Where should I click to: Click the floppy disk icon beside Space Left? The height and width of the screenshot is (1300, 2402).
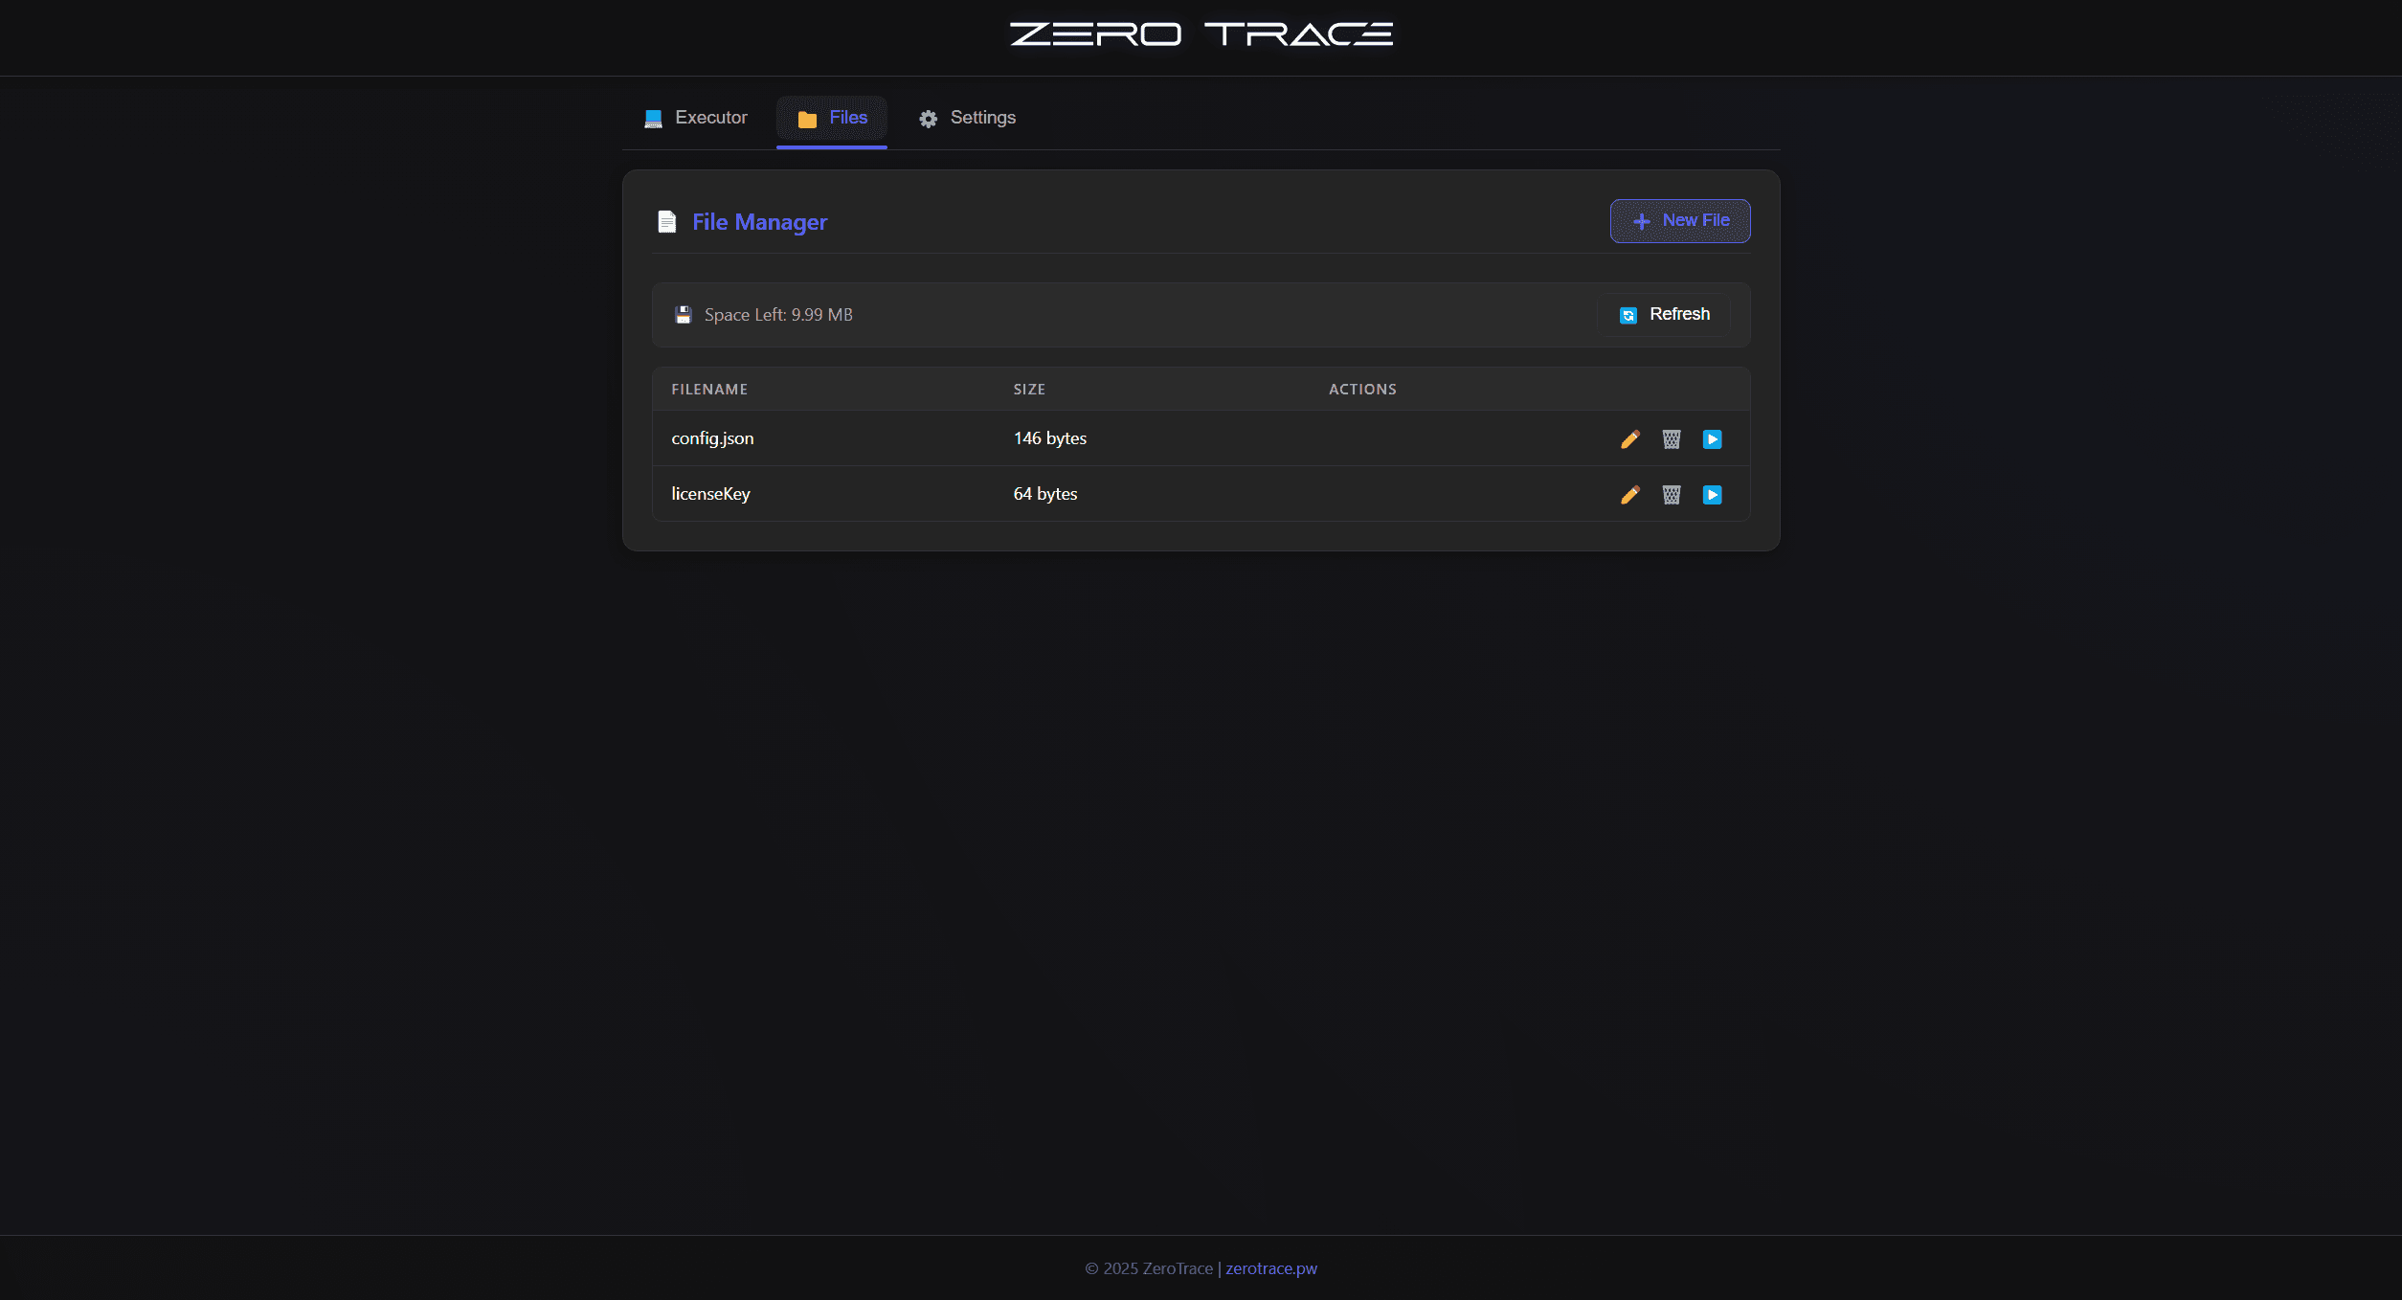point(684,315)
